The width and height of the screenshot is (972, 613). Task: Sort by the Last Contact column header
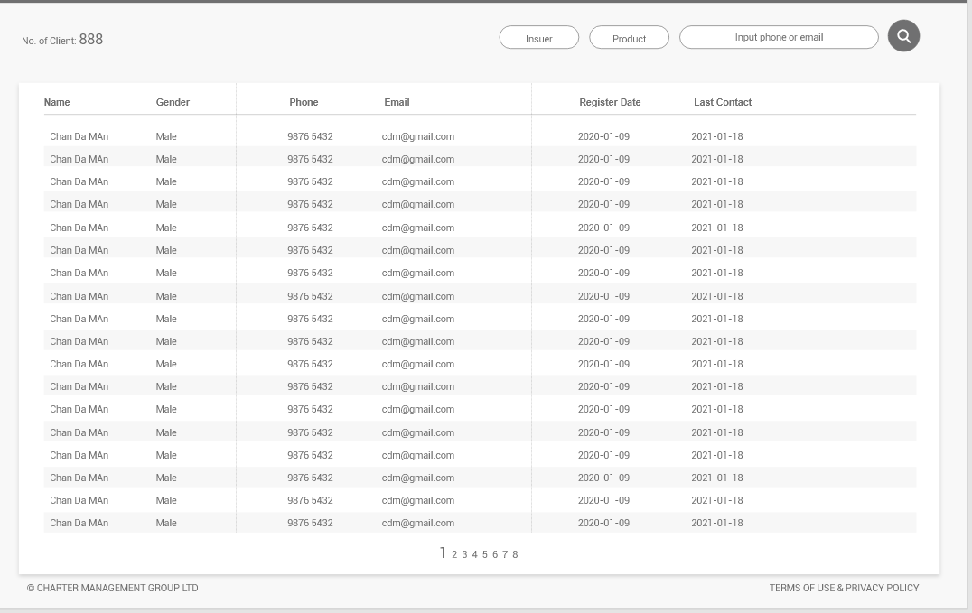(722, 102)
